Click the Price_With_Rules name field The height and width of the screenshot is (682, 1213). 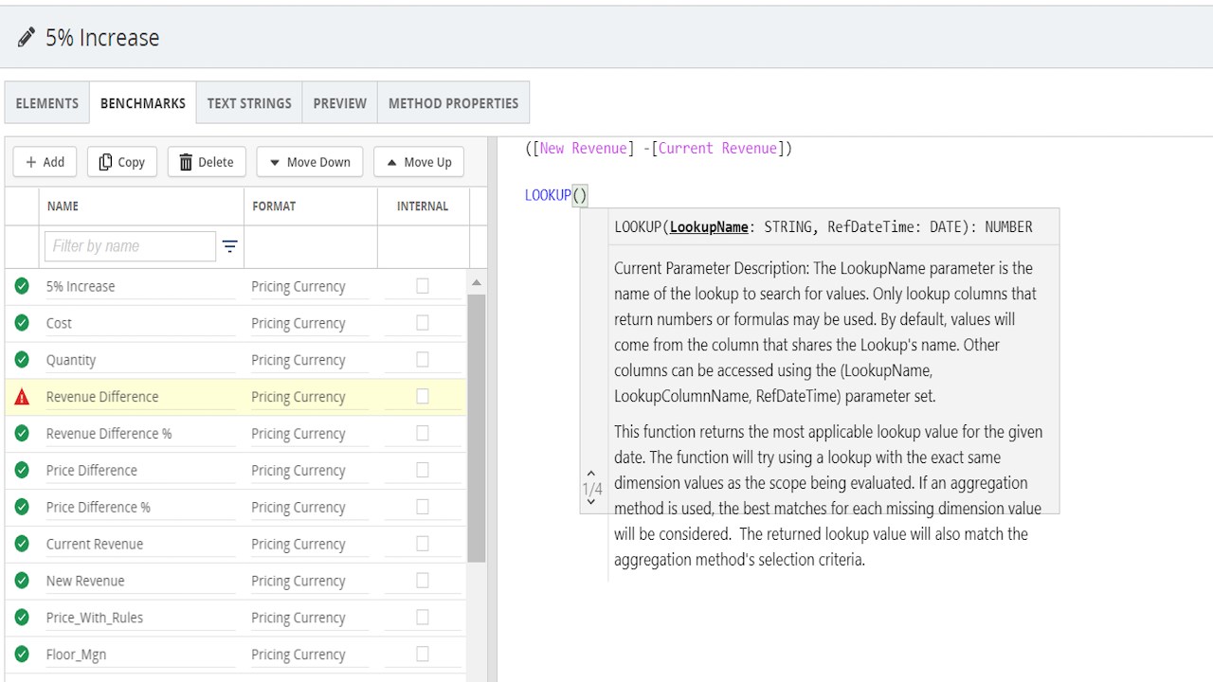(140, 618)
